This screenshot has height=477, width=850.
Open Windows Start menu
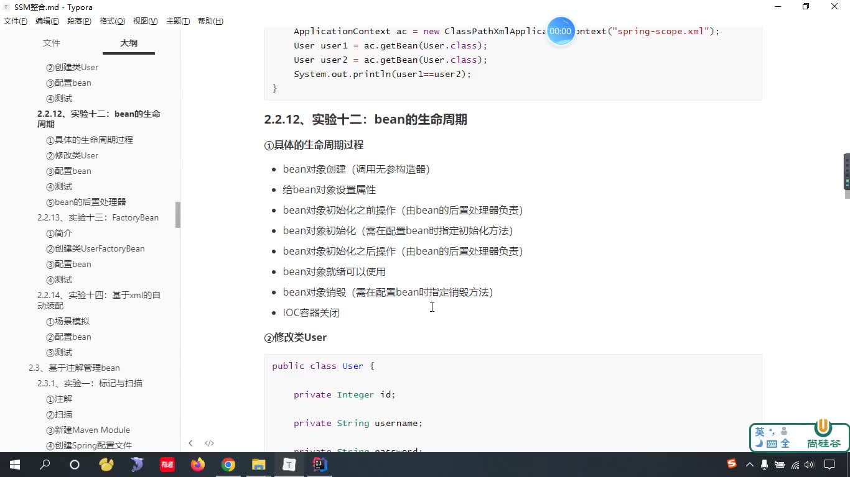click(15, 465)
